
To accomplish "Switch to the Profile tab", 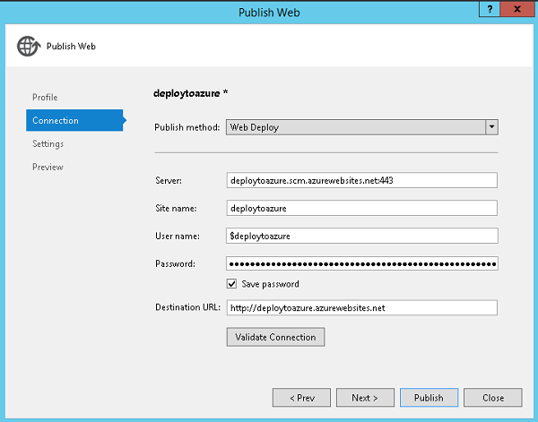I will pyautogui.click(x=45, y=97).
